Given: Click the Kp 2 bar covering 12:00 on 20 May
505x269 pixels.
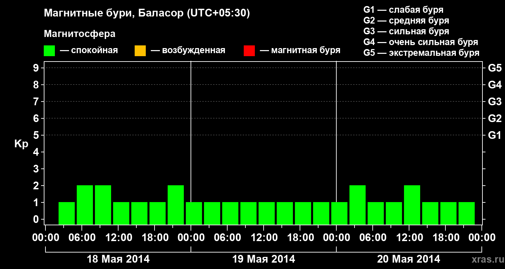Looking at the screenshot, I should click(412, 205).
